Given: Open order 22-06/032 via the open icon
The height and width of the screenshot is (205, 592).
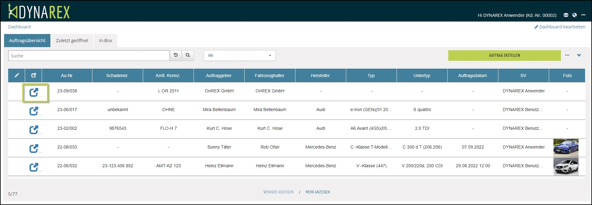Looking at the screenshot, I should tap(34, 167).
